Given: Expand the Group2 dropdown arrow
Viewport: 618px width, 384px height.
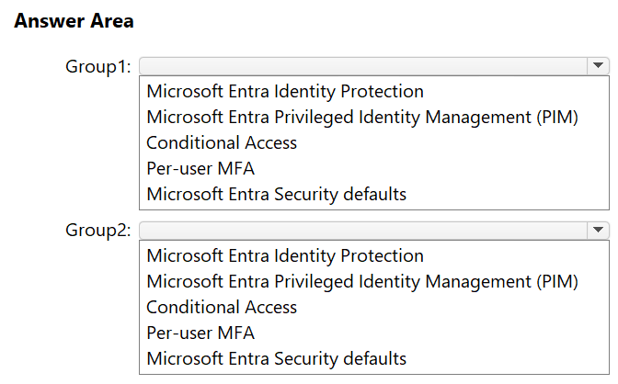Looking at the screenshot, I should 598,230.
